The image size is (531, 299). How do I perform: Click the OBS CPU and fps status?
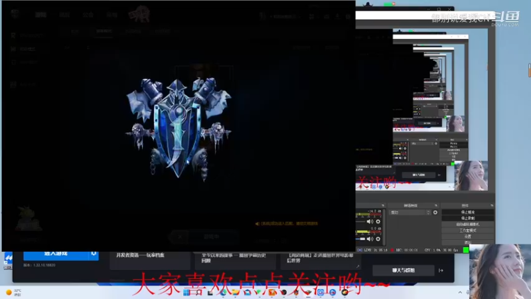tap(441, 250)
